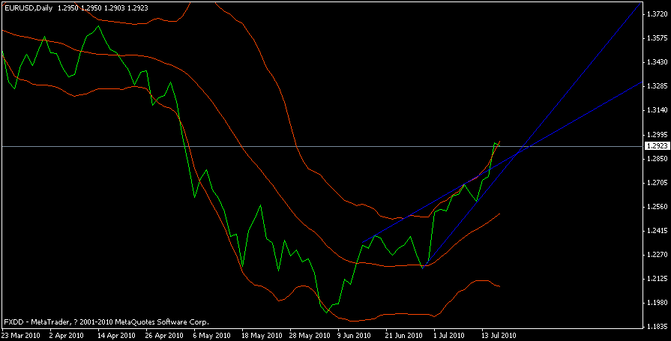
Task: Click the 1.3140 price axis label
Action: coord(658,110)
